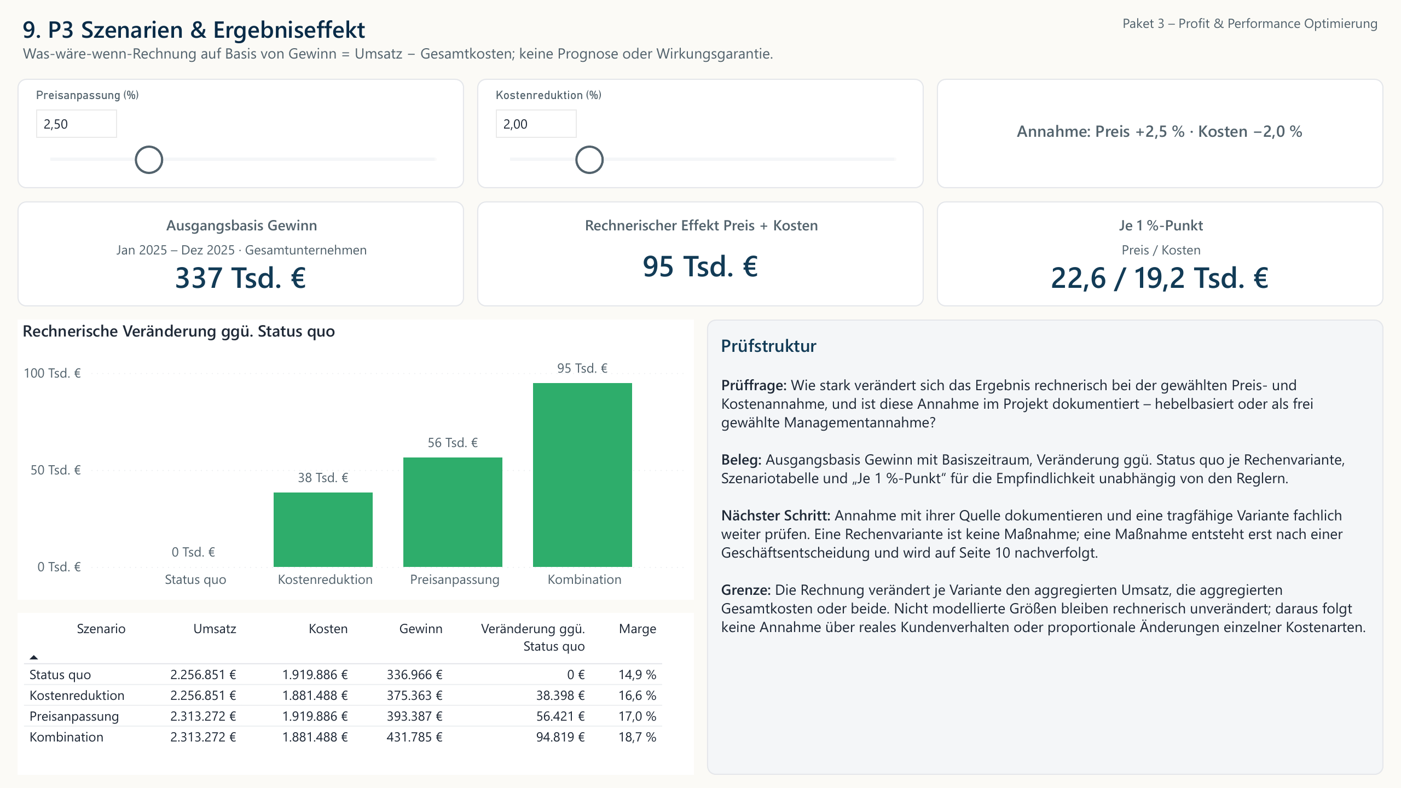Click the Preisanpassung slider handle
Viewport: 1401px width, 788px height.
coord(149,160)
